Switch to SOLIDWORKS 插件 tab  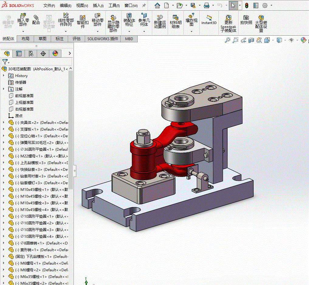pos(103,39)
